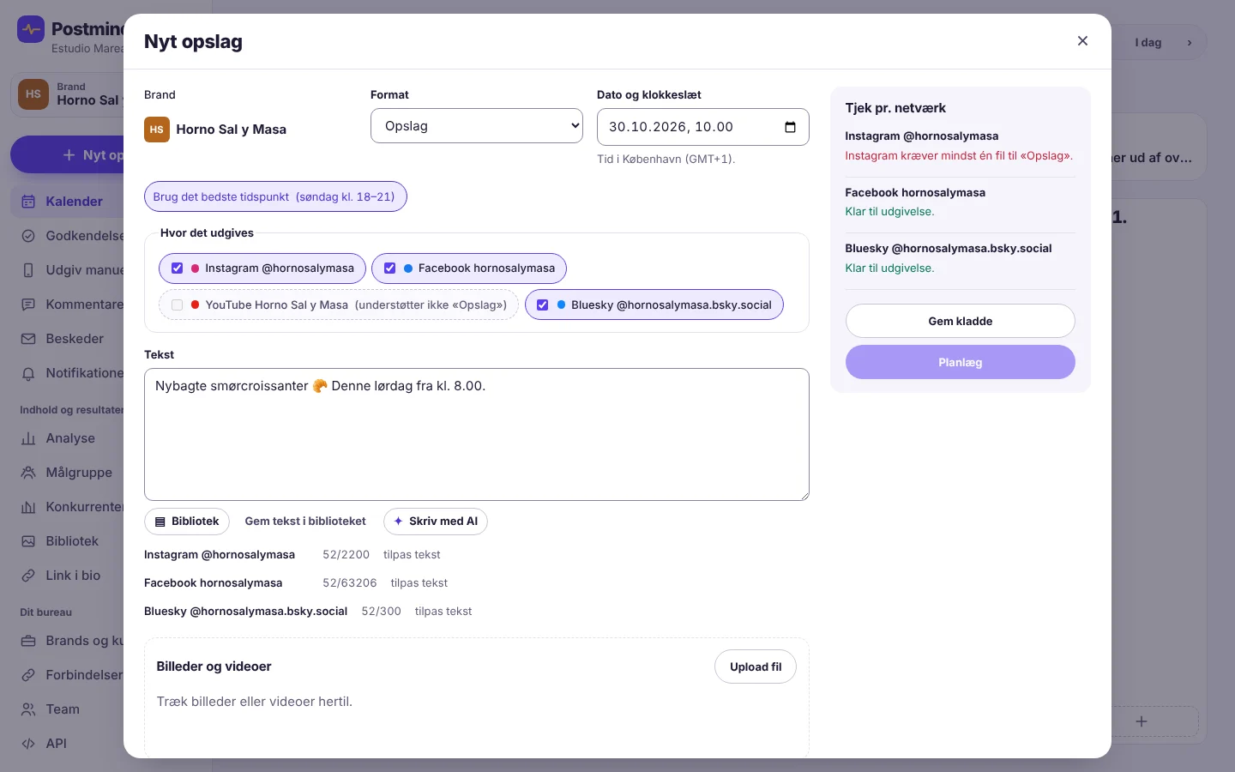Click the Kommentarer sidebar icon

pyautogui.click(x=28, y=305)
